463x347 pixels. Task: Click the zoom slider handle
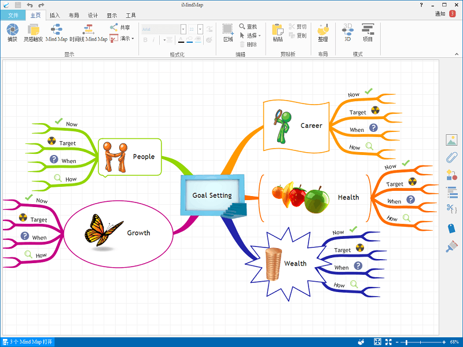click(x=407, y=342)
